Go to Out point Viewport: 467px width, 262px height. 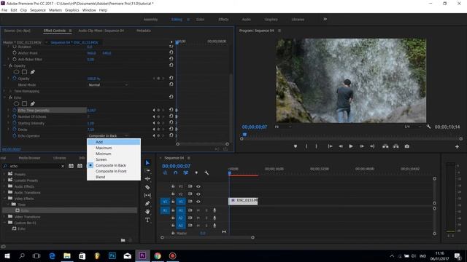pos(372,146)
